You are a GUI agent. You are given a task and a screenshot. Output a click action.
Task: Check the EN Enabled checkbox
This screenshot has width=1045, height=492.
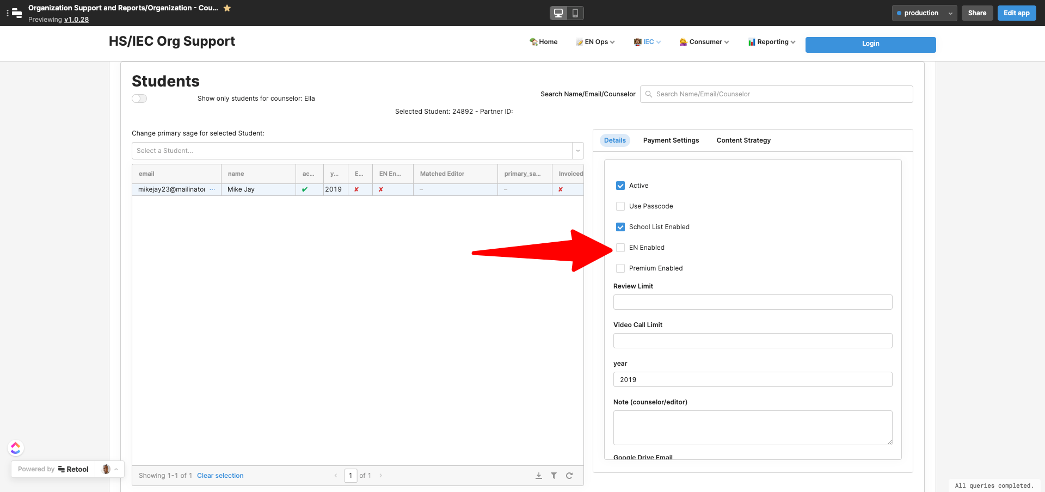[620, 248]
